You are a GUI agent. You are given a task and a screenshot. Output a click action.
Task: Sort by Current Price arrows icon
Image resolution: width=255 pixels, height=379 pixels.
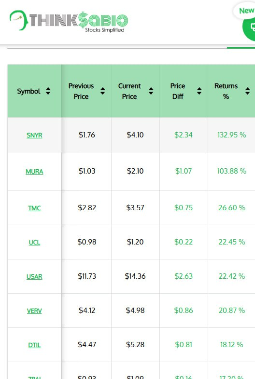[151, 91]
